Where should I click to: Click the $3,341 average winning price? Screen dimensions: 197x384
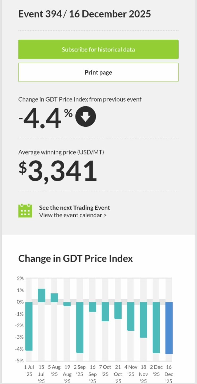click(x=58, y=171)
